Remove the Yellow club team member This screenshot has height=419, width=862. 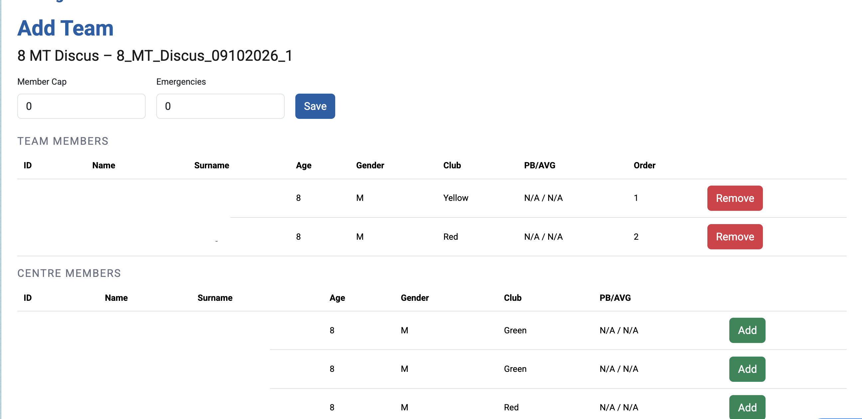click(735, 198)
